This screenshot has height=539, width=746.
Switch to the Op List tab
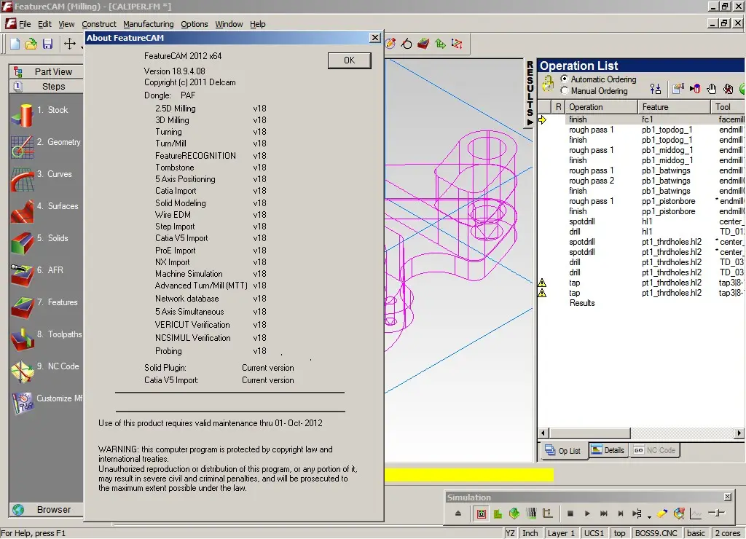point(563,451)
